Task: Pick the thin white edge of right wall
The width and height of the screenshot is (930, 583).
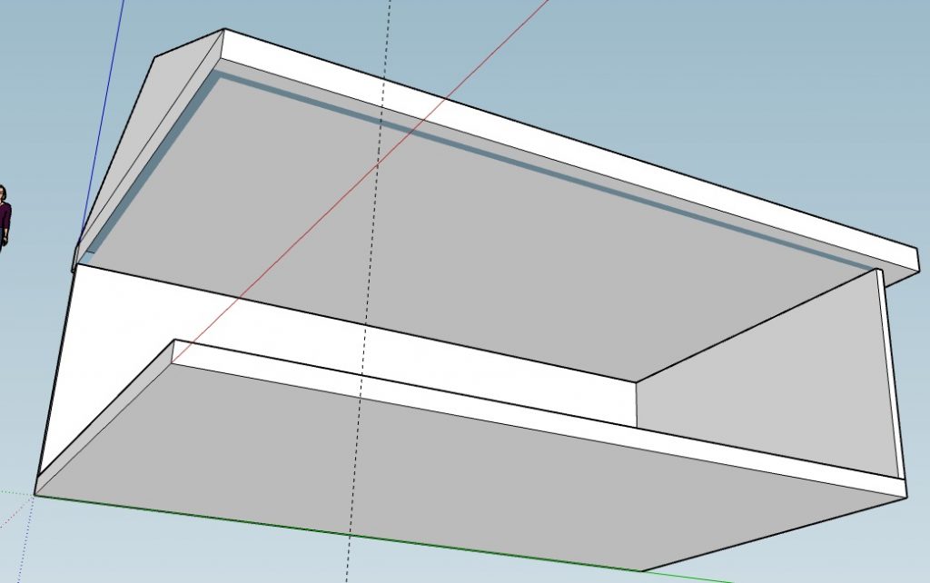Action: (x=891, y=381)
